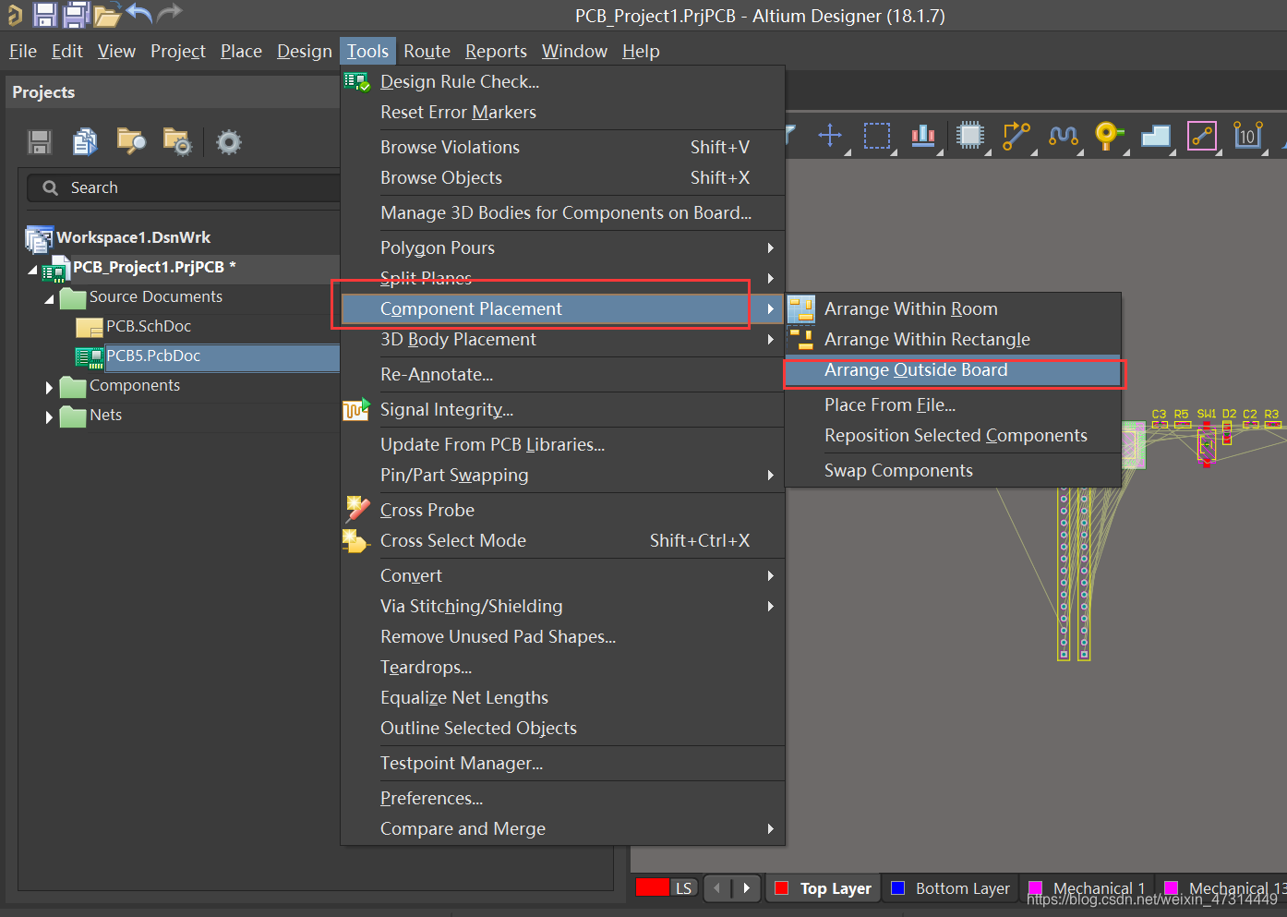Open Preferences from Tools menu
The image size is (1287, 917).
point(563,798)
